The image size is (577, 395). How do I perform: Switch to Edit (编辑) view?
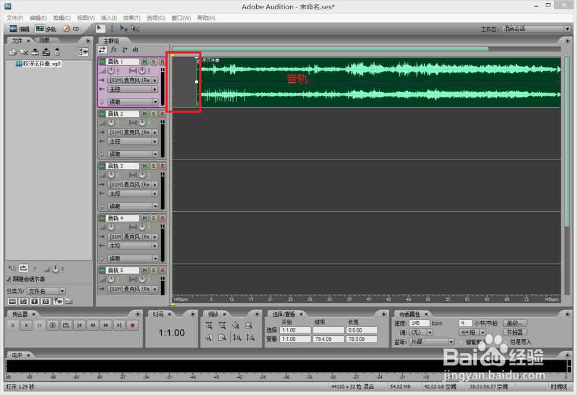pos(19,29)
